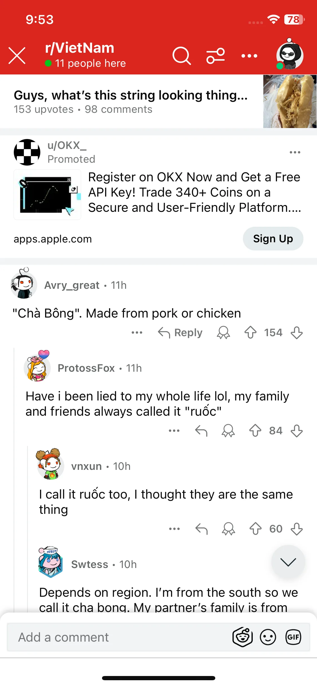
Task: Open the header three-dots overflow menu
Action: point(249,56)
